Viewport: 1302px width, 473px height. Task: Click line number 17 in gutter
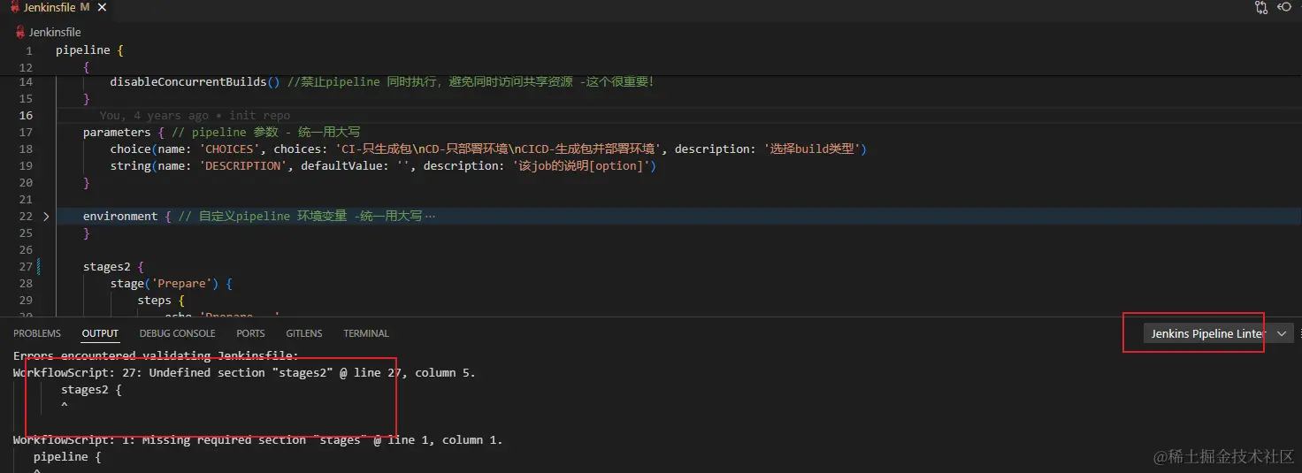point(26,132)
